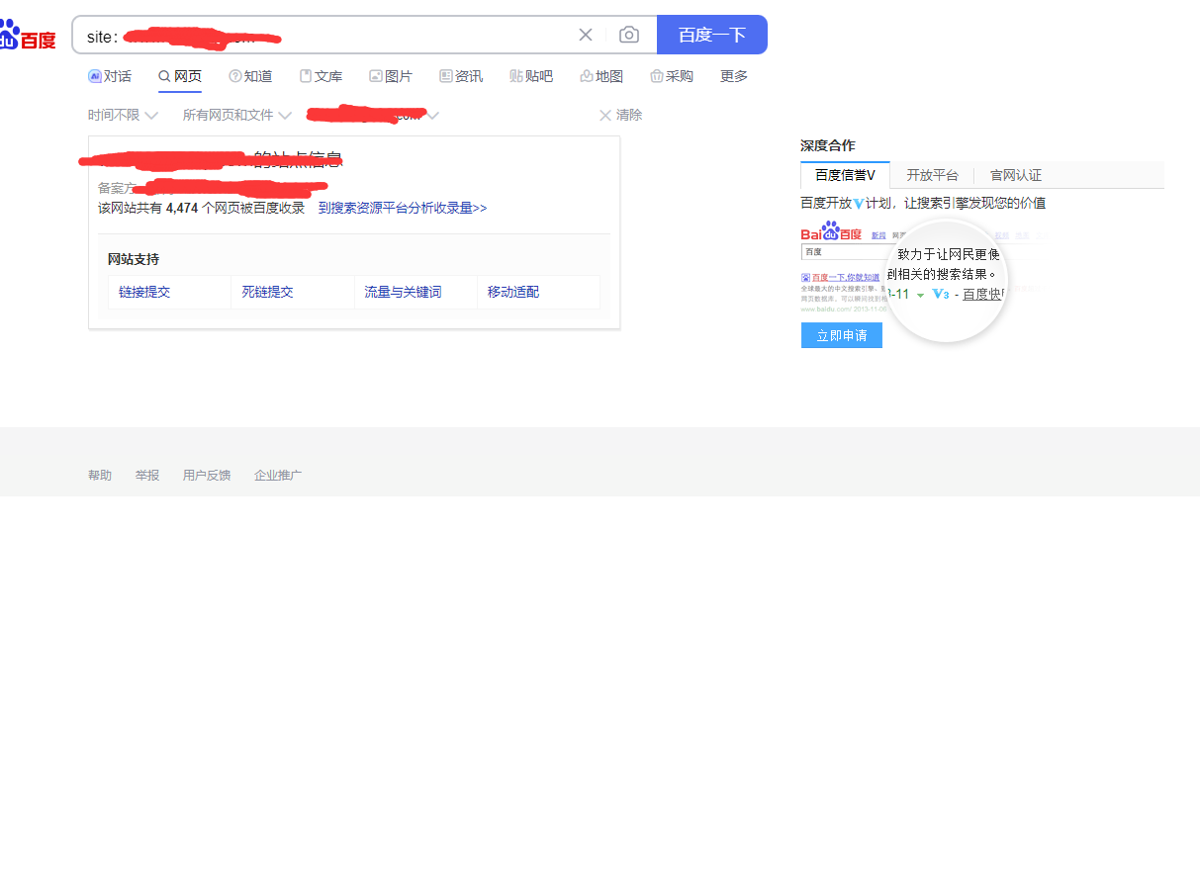Screen dimensions: 1200x889
Task: Open the 帮助 footer link
Action: (x=100, y=476)
